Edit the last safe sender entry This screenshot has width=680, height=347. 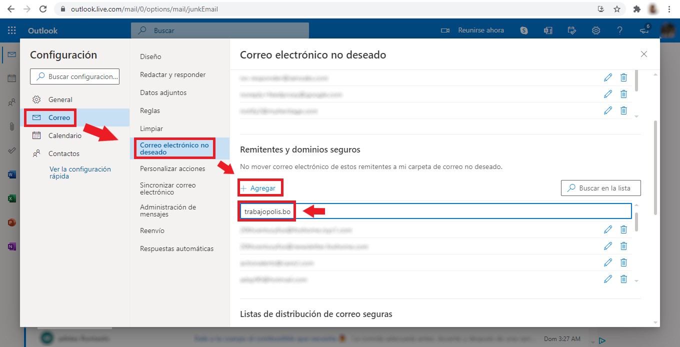[x=608, y=279]
